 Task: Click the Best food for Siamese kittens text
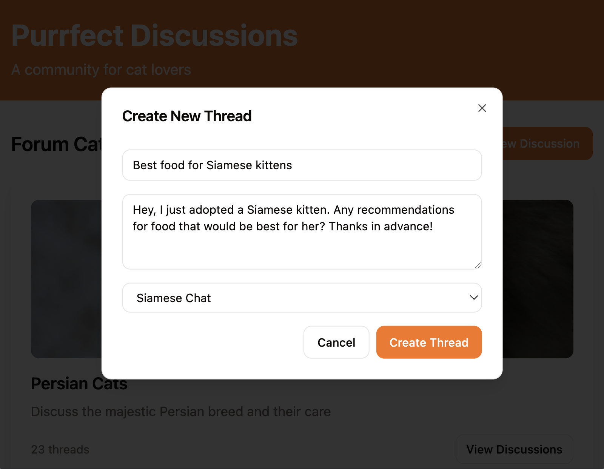coord(212,165)
